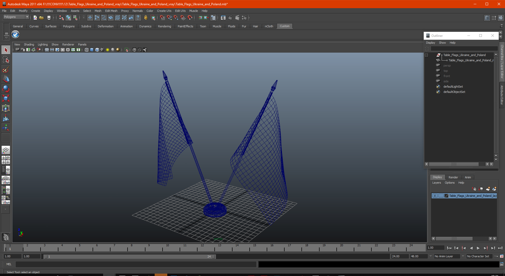This screenshot has height=276, width=505.
Task: Enable wireframe shading in viewport toolbar
Action: [87, 50]
